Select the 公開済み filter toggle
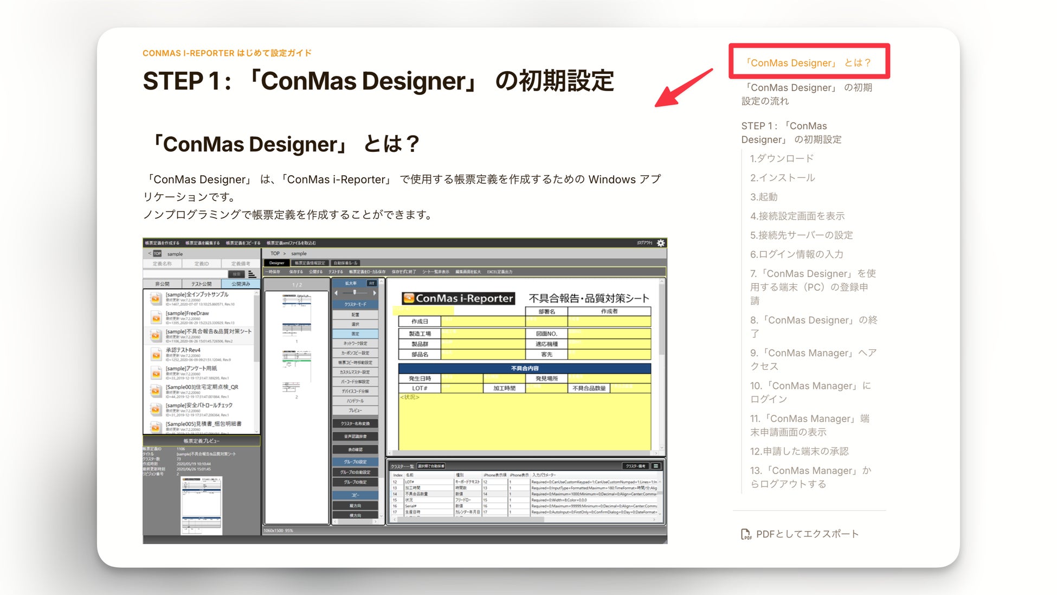The width and height of the screenshot is (1057, 595). [241, 284]
